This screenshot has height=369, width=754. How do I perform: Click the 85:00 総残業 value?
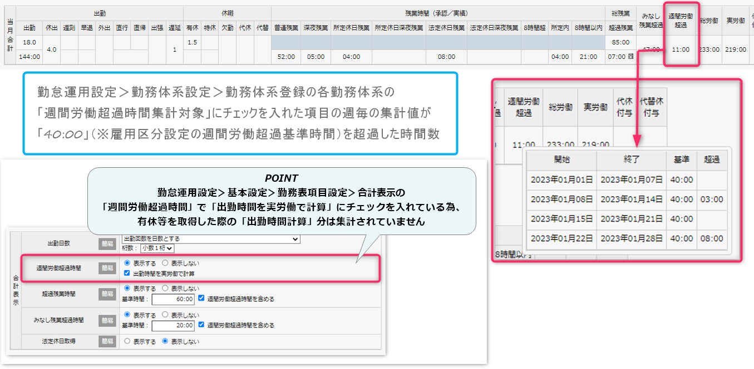(x=620, y=42)
